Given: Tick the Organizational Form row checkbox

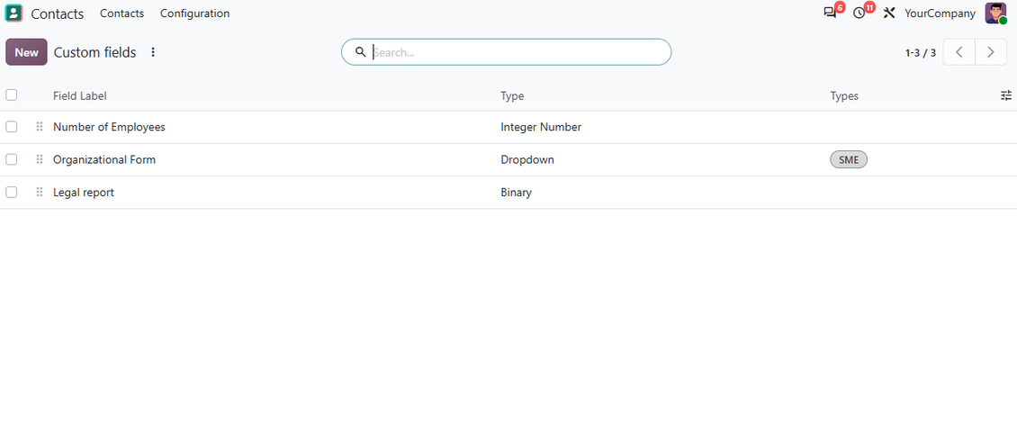Looking at the screenshot, I should click(x=12, y=159).
